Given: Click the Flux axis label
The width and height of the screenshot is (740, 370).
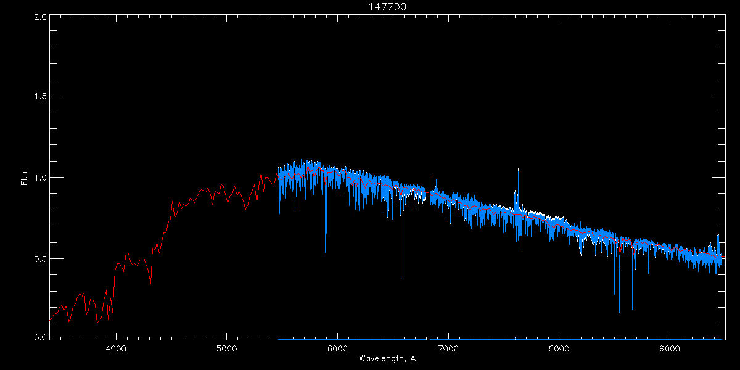Looking at the screenshot, I should [x=25, y=178].
